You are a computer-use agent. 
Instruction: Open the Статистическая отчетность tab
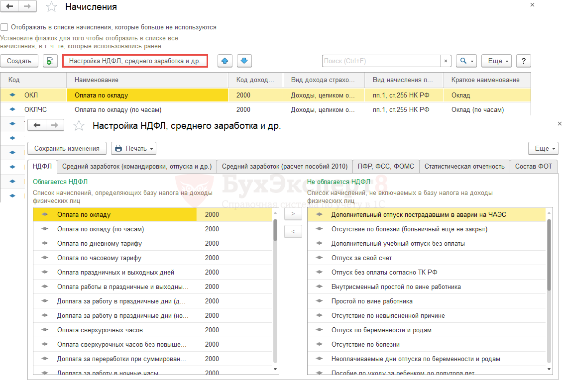pyautogui.click(x=464, y=167)
